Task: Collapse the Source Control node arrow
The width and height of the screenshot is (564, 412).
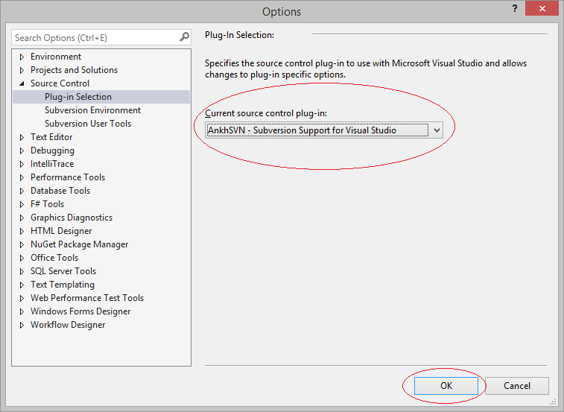Action: tap(22, 83)
